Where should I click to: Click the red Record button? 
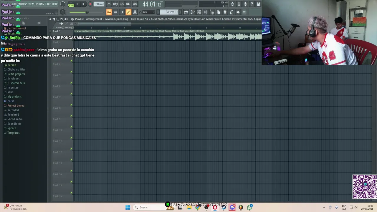point(90,4)
